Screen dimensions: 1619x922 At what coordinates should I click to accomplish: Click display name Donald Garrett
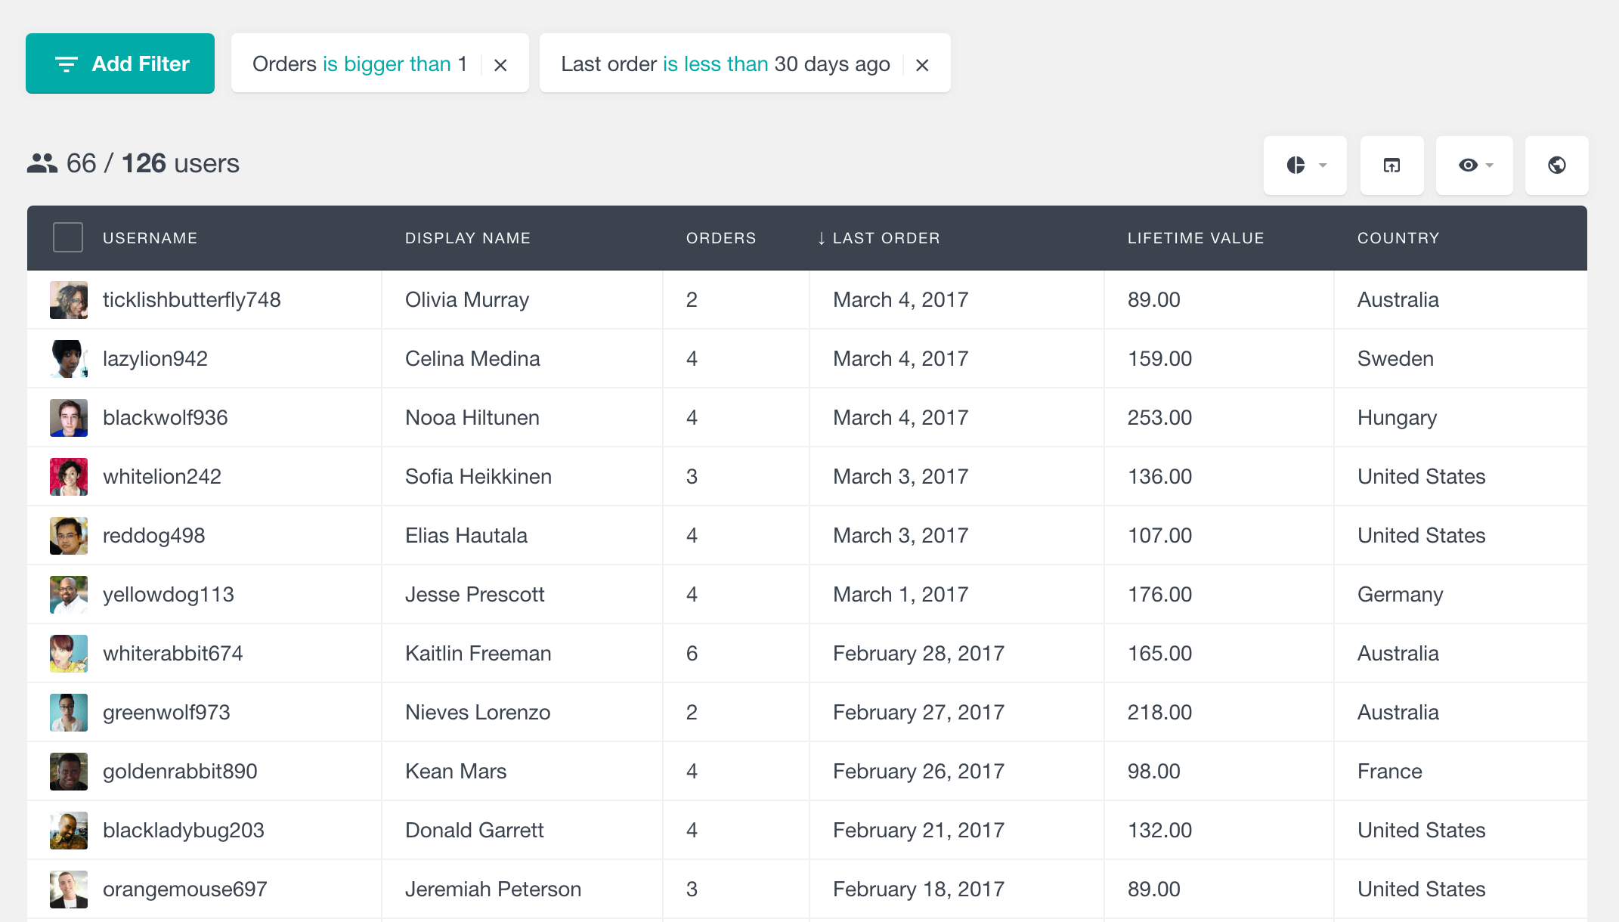pyautogui.click(x=475, y=831)
